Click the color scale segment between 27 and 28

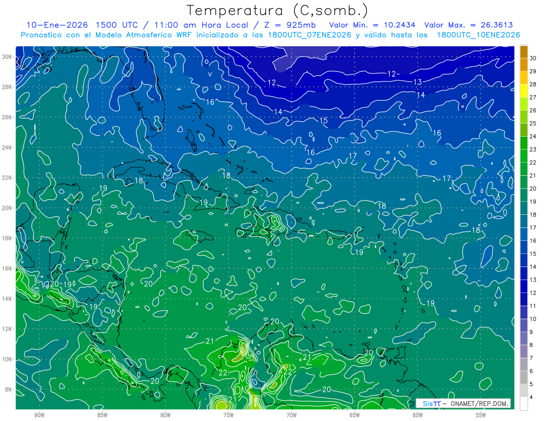524,91
